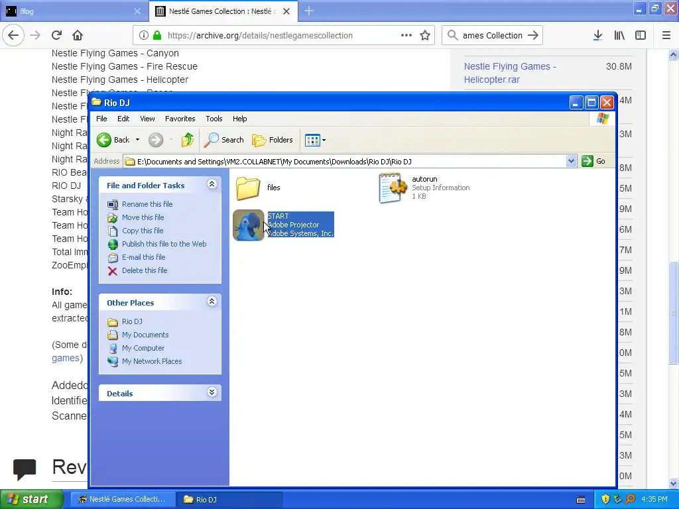Click the search go arrow in browser

coord(533,36)
